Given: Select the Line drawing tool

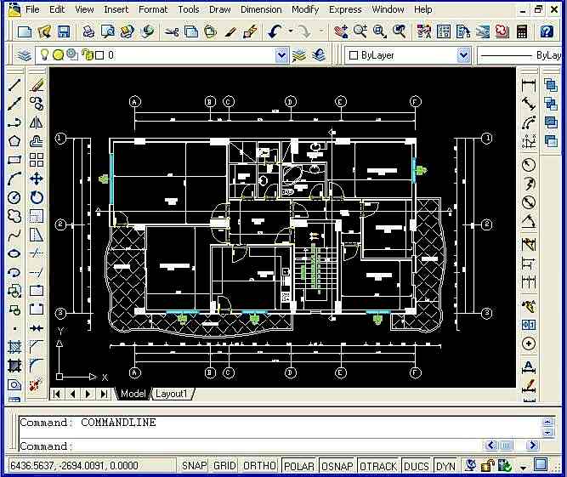Looking at the screenshot, I should pyautogui.click(x=14, y=85).
